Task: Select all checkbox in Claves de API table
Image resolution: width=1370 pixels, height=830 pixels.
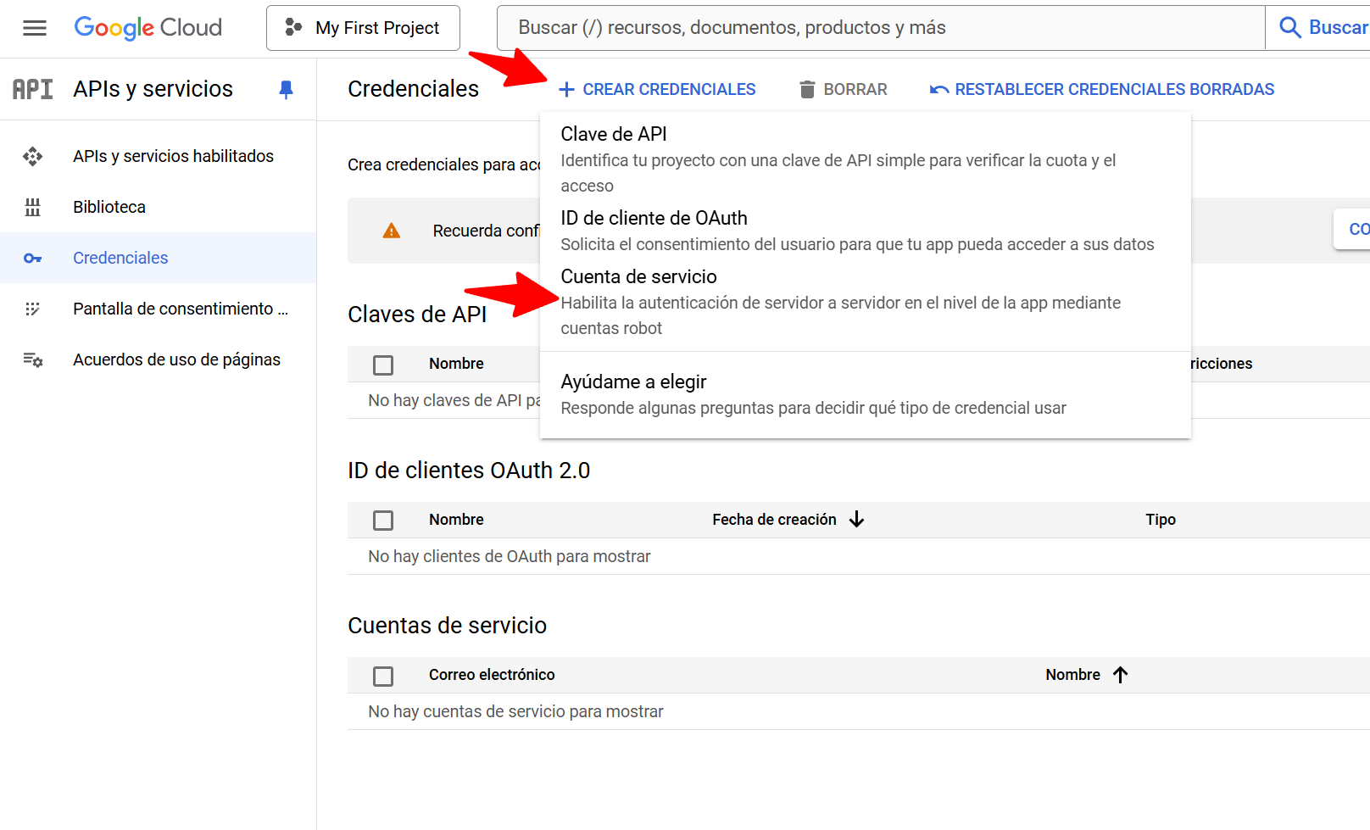Action: point(383,365)
